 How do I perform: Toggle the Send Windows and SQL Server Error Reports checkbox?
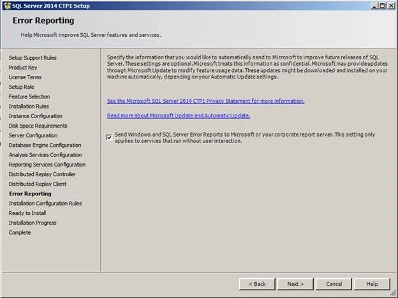pos(109,137)
